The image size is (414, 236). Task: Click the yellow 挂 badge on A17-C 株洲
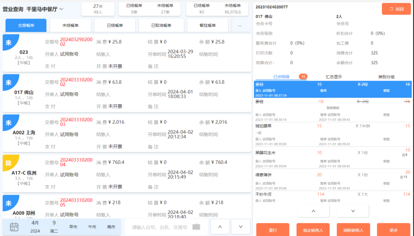coord(9,163)
